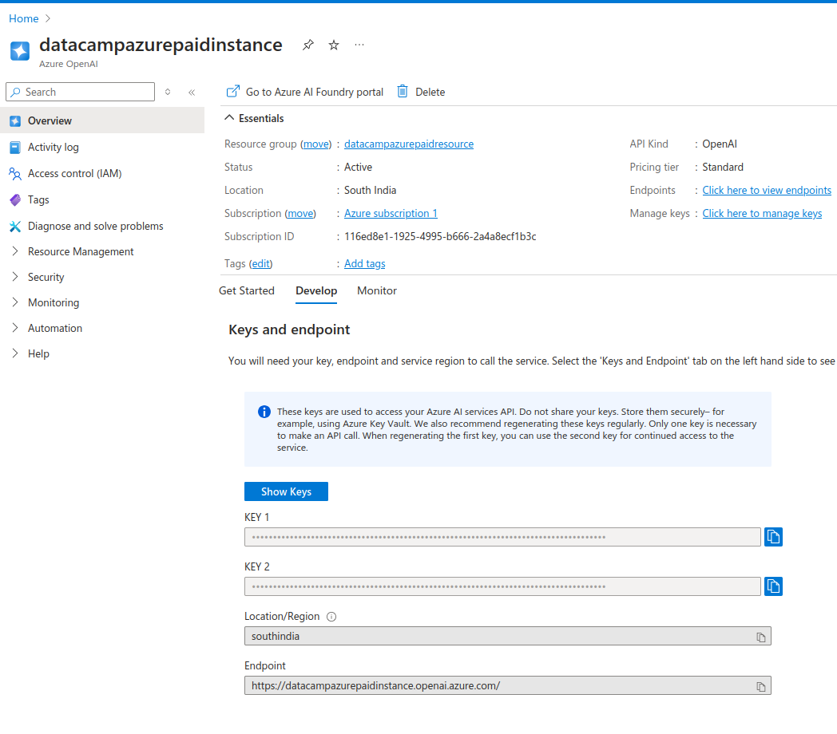Click the breadcrumb chevron after Home
This screenshot has width=837, height=734.
pyautogui.click(x=47, y=18)
